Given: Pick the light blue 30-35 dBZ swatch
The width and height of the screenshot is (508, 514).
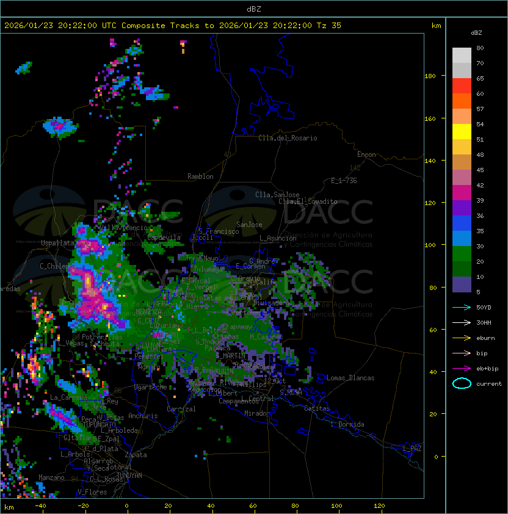Looking at the screenshot, I should pos(462,239).
